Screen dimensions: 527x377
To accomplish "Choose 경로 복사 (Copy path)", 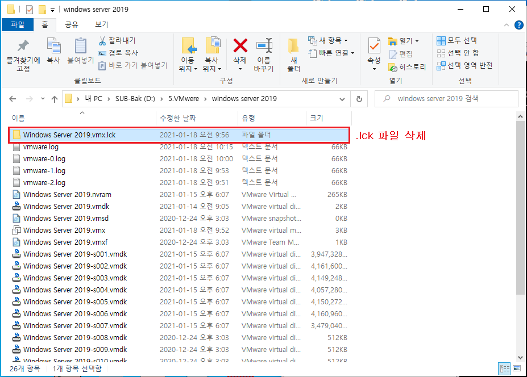I will tap(118, 53).
